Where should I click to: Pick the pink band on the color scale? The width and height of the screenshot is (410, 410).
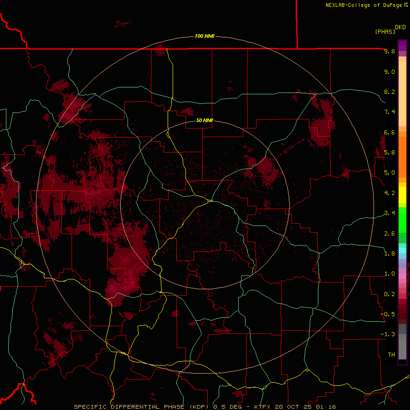402,276
